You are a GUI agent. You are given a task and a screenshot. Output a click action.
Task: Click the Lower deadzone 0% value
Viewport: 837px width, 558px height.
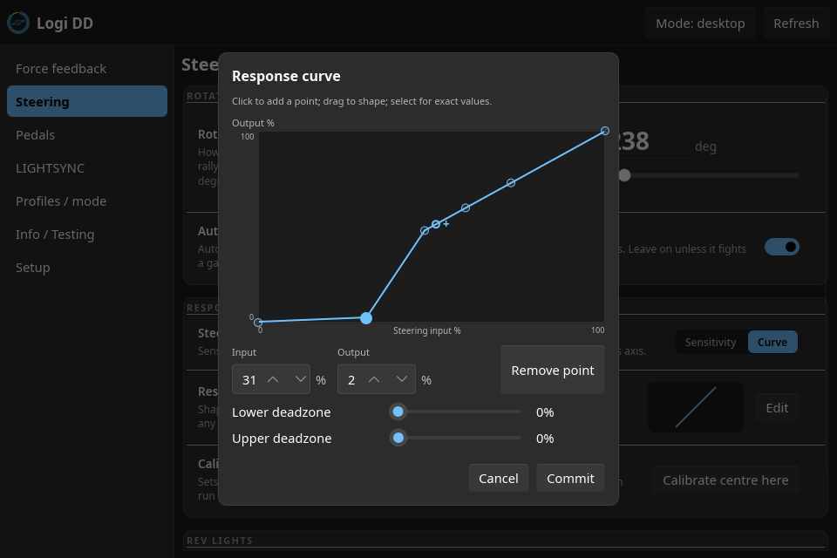coord(545,412)
